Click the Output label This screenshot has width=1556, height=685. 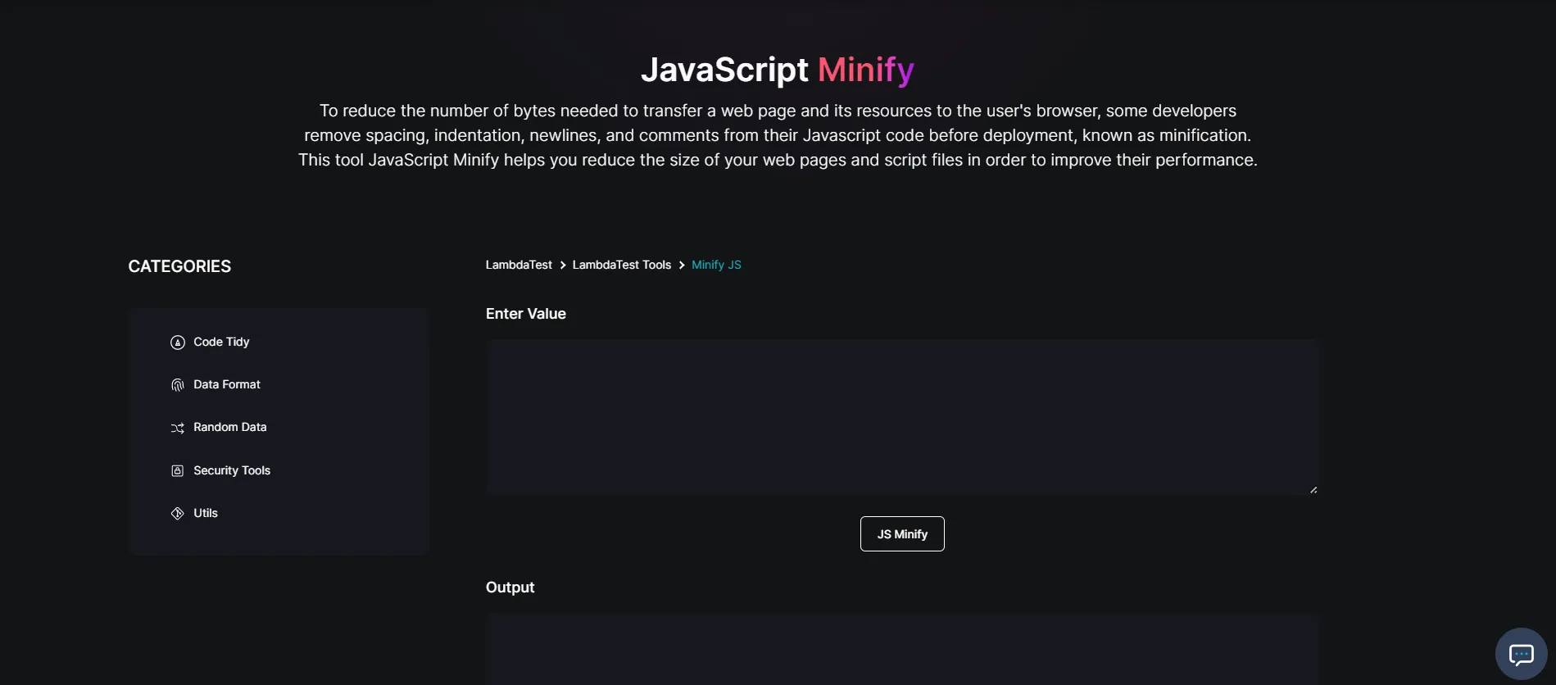[x=510, y=587]
